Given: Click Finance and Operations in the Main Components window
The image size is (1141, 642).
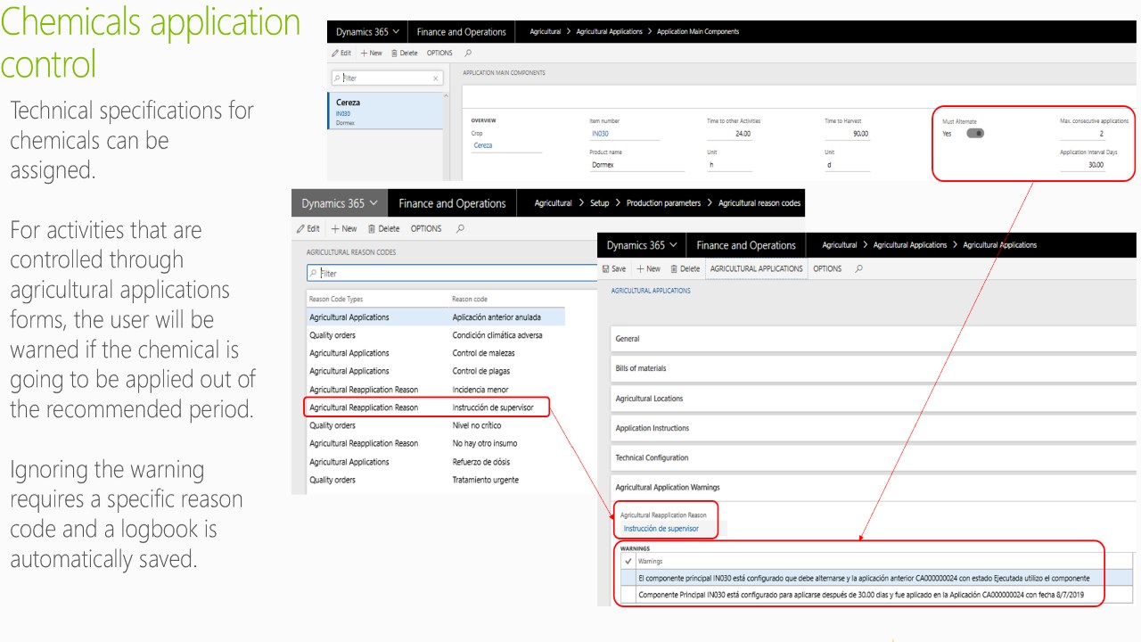Looking at the screenshot, I should click(x=462, y=32).
